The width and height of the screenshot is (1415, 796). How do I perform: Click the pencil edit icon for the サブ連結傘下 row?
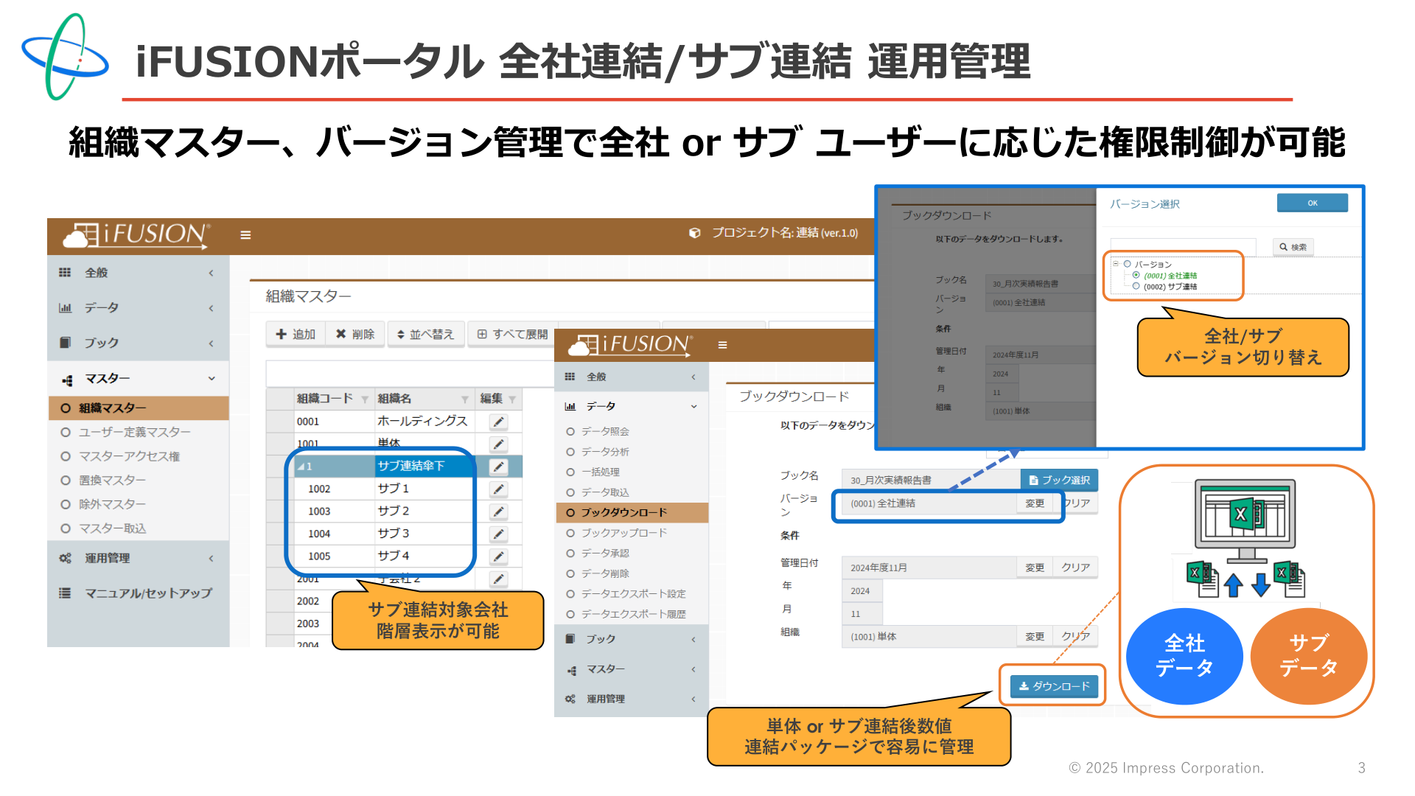point(499,467)
